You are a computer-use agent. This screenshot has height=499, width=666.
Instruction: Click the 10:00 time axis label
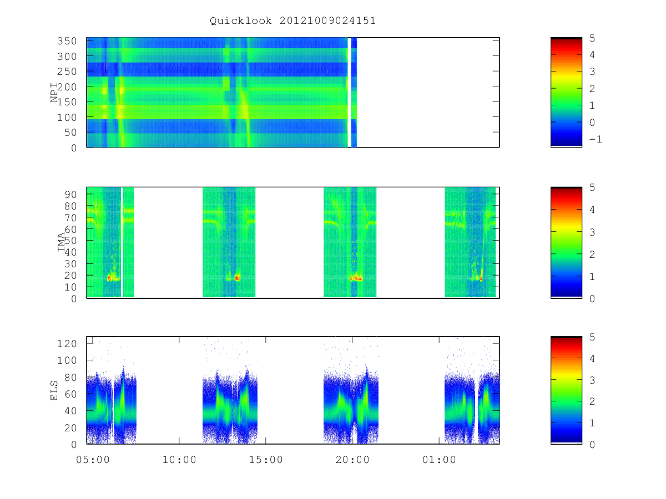coord(179,460)
